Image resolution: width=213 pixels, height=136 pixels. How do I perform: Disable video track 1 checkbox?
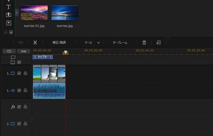click(x=19, y=73)
